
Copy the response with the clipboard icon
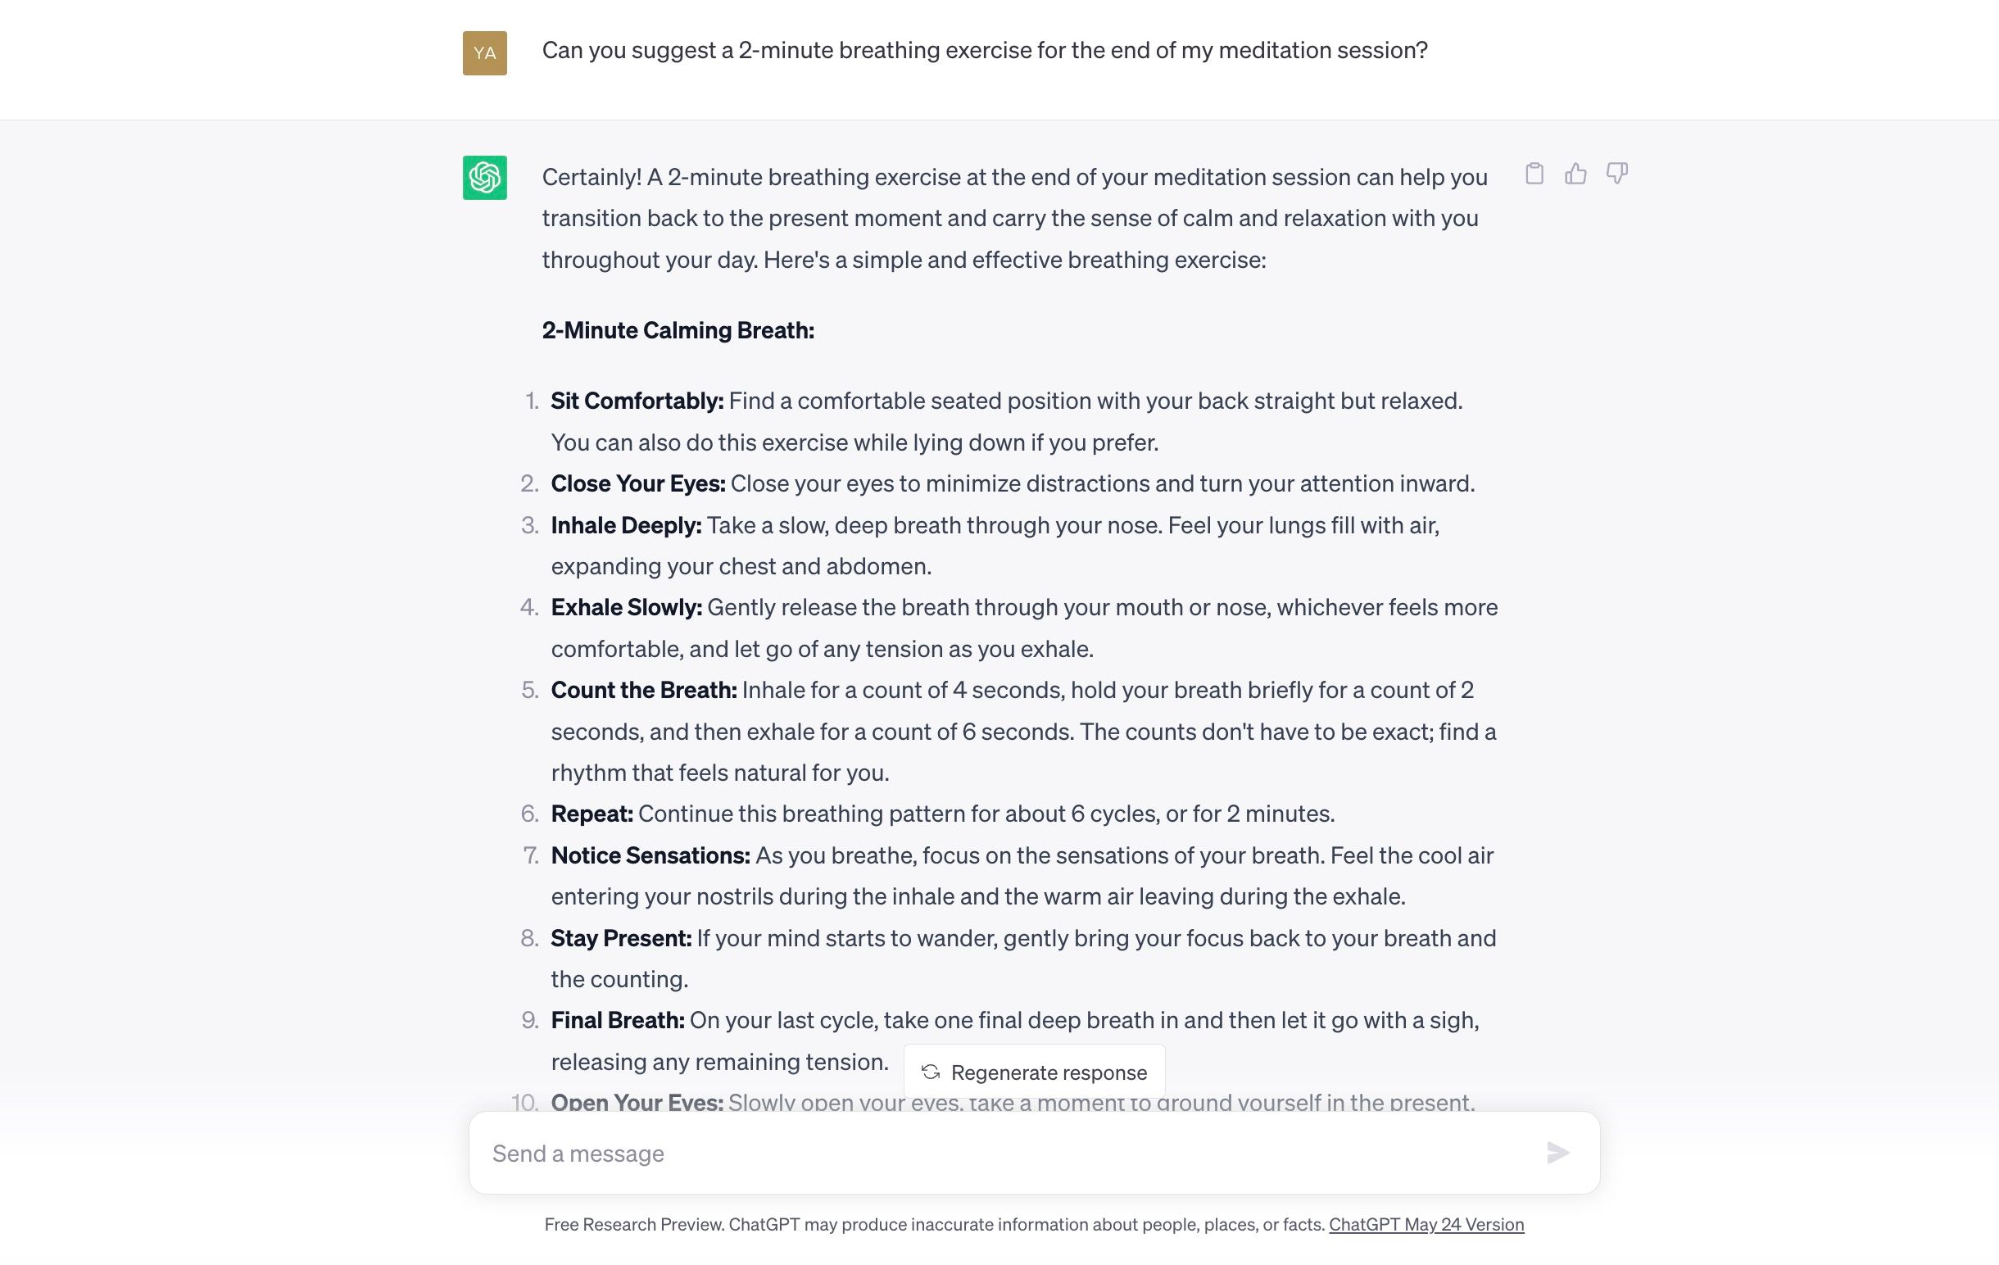[1534, 174]
